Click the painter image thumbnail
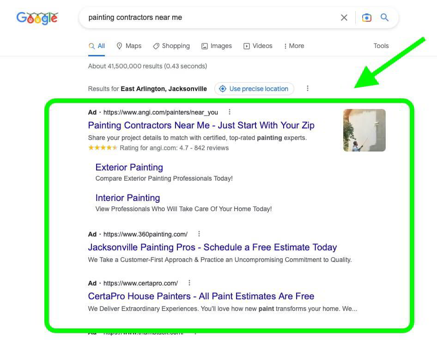Viewport: 437px width, 340px height. click(x=364, y=130)
